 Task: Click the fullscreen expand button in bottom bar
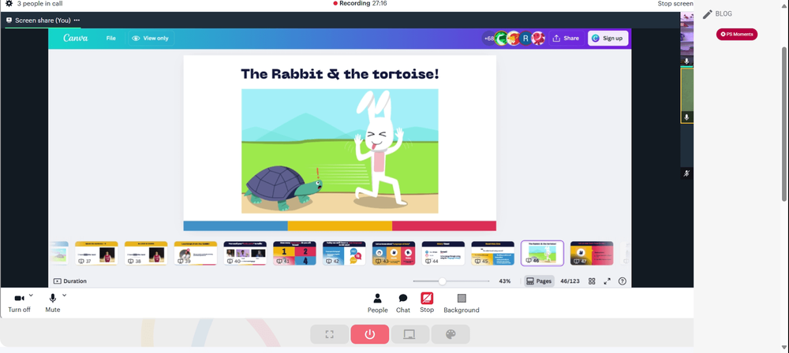[x=330, y=334]
